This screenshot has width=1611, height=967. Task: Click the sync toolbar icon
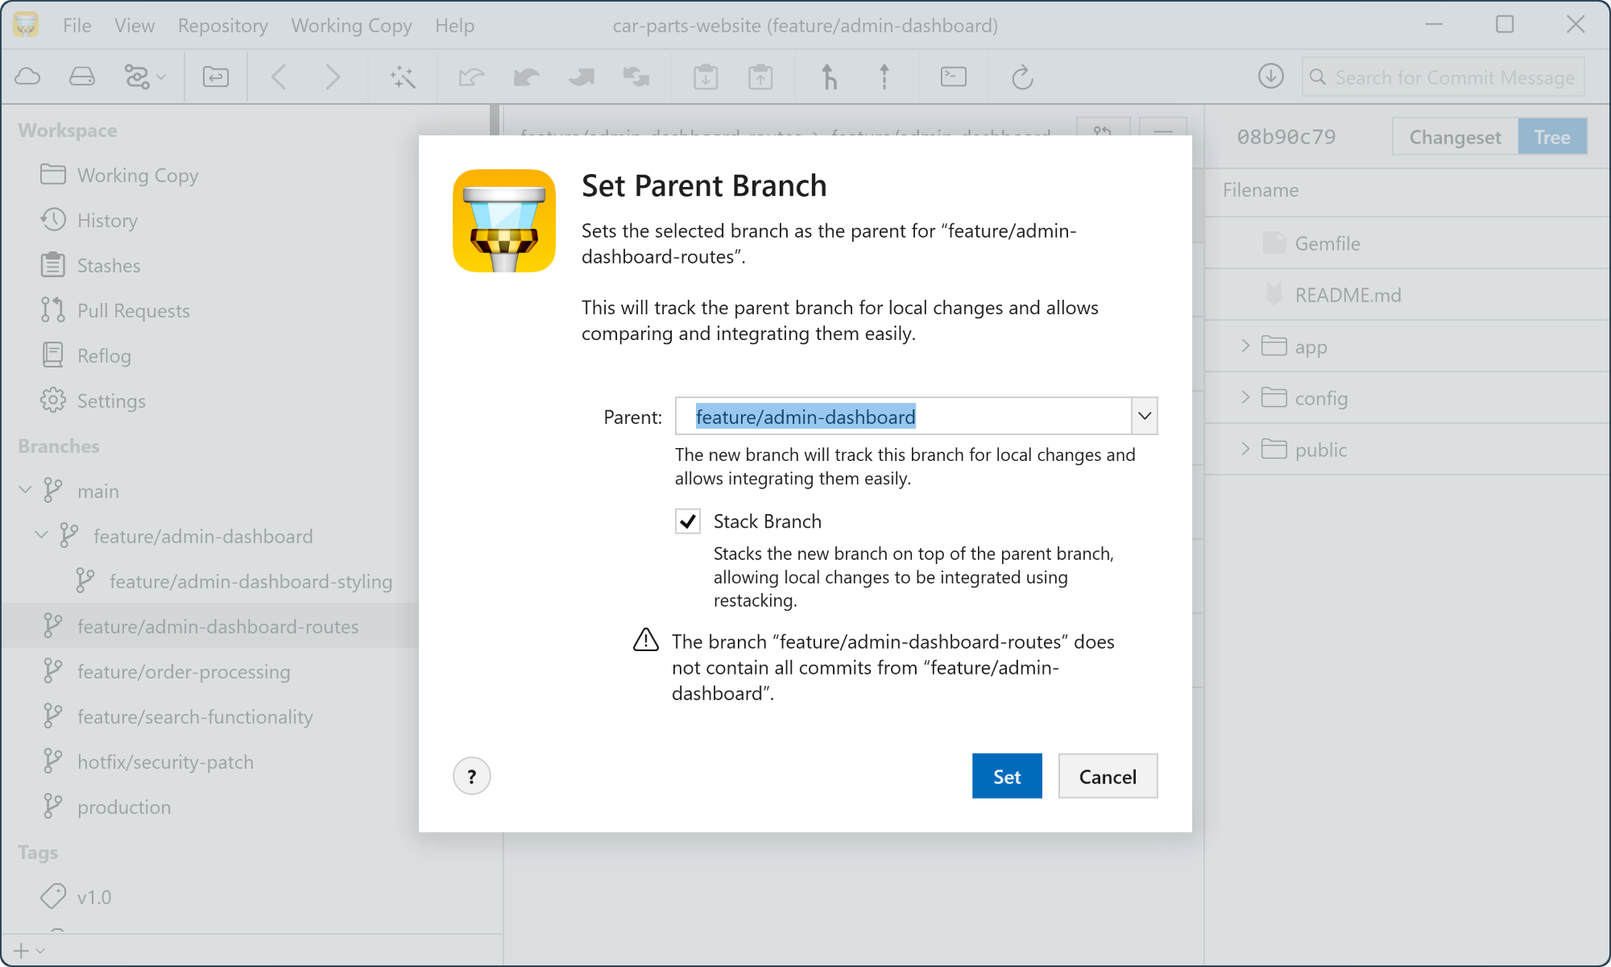[636, 77]
